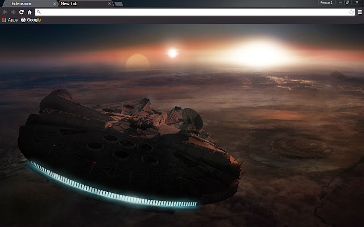The image size is (364, 227).
Task: Go forward with the forward arrow
Action: 13,12
